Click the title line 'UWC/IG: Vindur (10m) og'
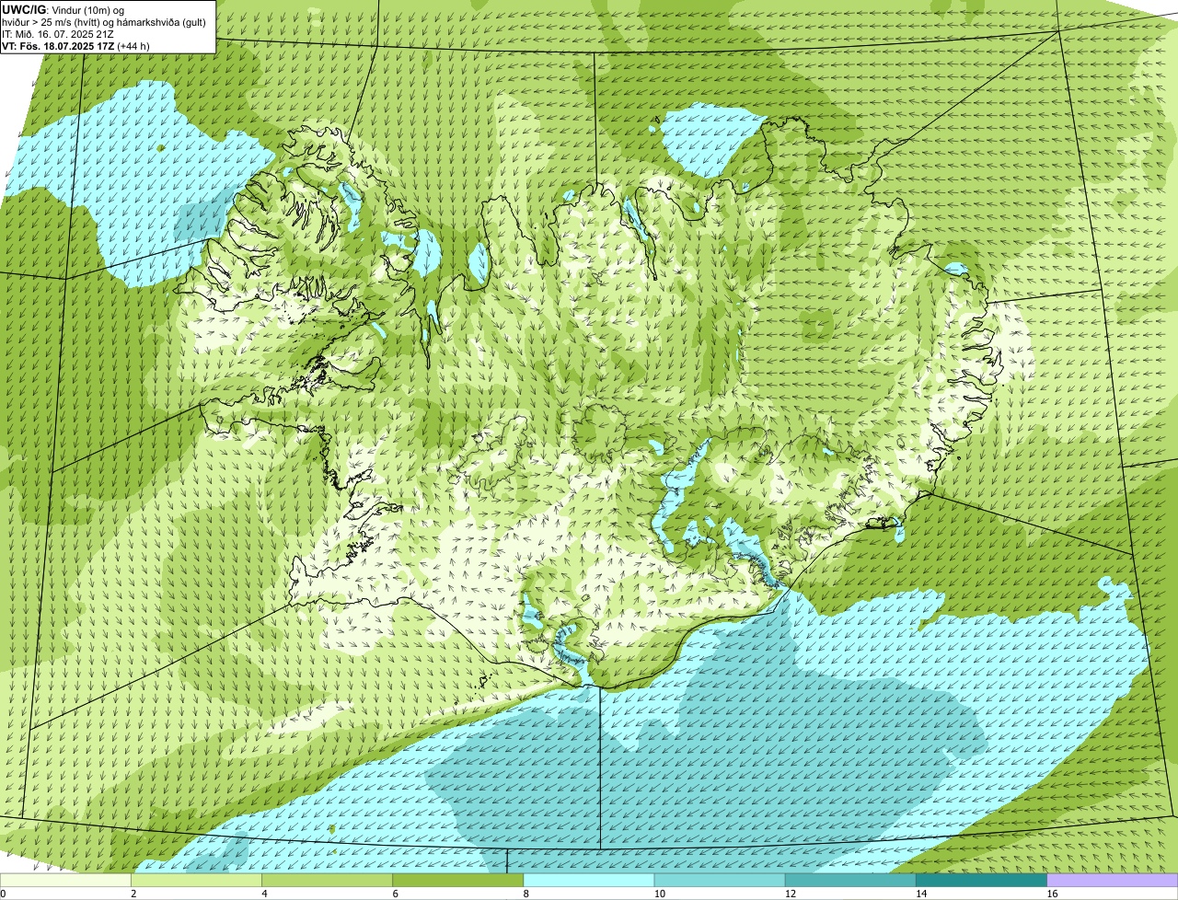The height and width of the screenshot is (900, 1178). [64, 9]
